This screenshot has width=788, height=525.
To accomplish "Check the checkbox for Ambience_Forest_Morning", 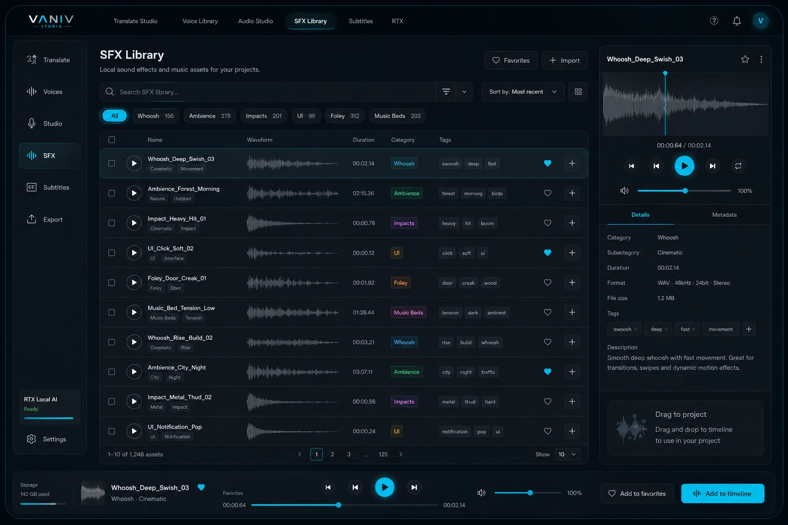I will pos(111,193).
